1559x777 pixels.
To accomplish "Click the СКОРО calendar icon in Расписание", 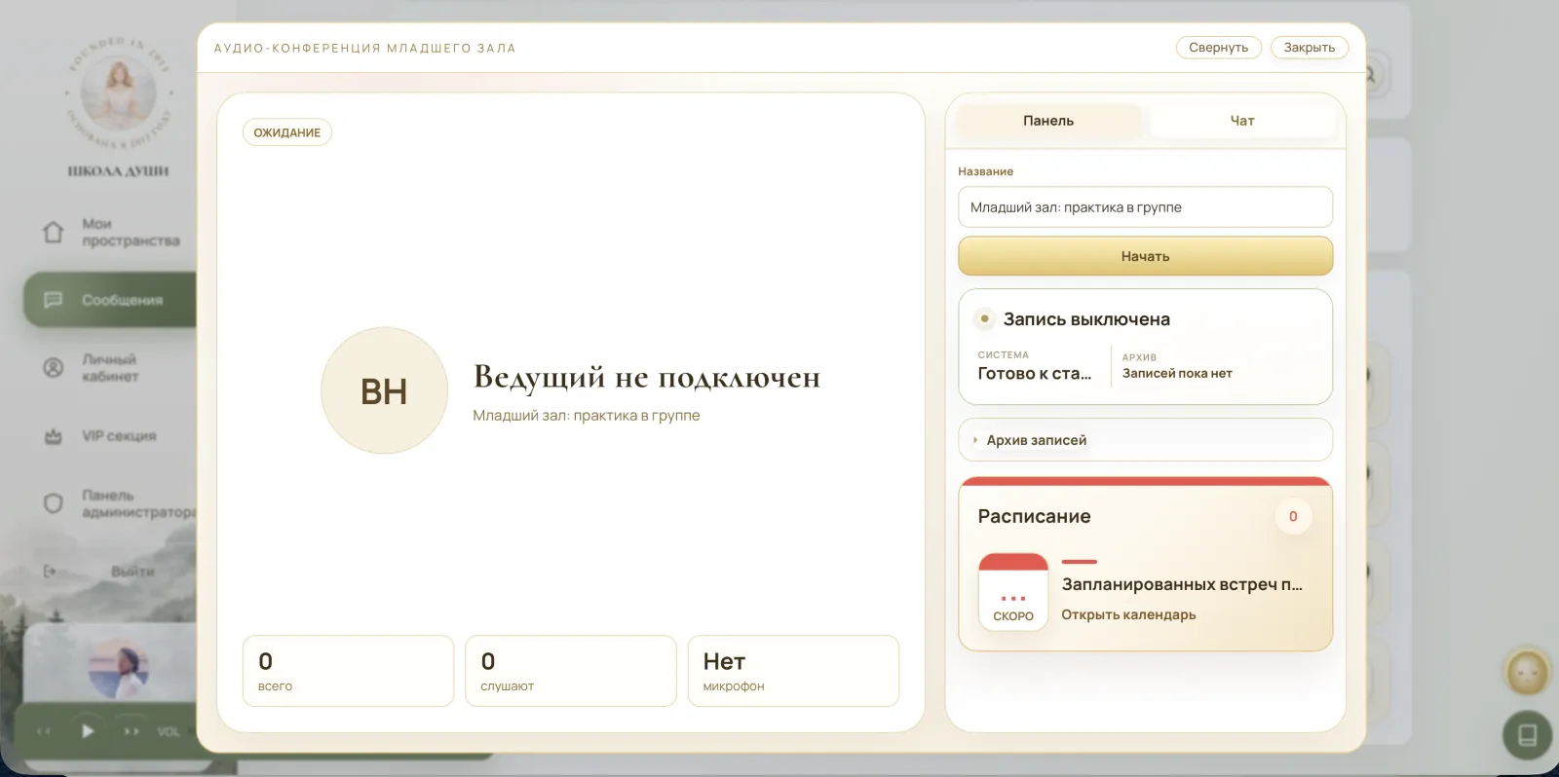I will tap(1013, 592).
